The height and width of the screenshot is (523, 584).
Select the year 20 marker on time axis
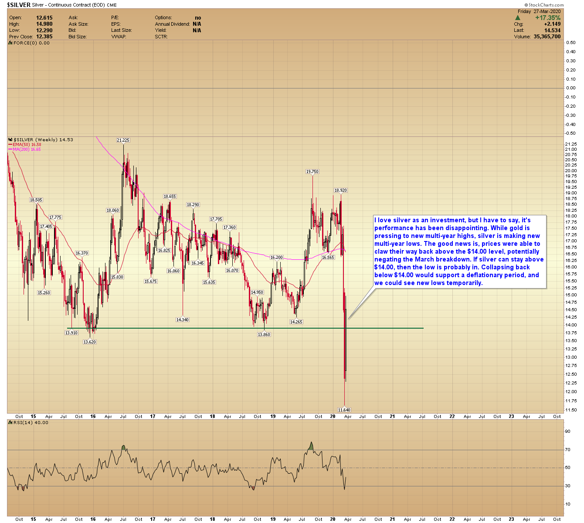coord(333,417)
